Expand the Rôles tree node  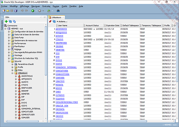click(x=12, y=70)
